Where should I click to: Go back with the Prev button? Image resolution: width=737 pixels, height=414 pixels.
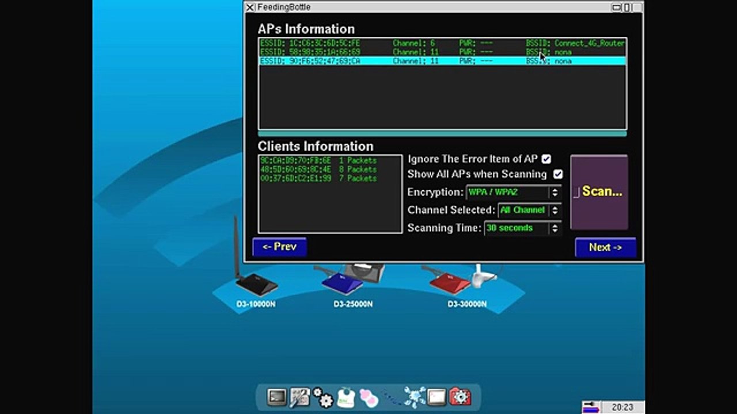279,247
